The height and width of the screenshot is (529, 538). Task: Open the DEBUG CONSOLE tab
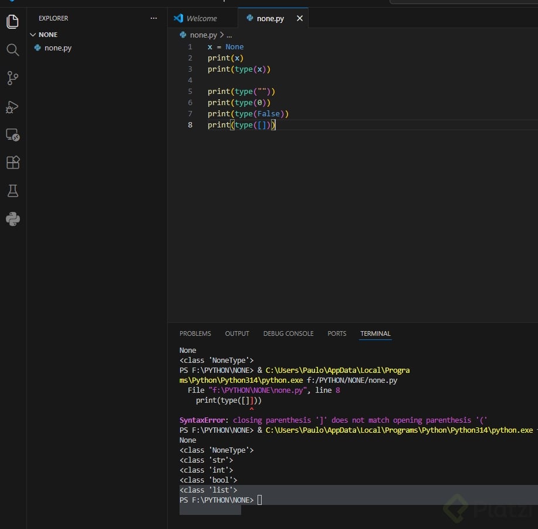click(288, 333)
